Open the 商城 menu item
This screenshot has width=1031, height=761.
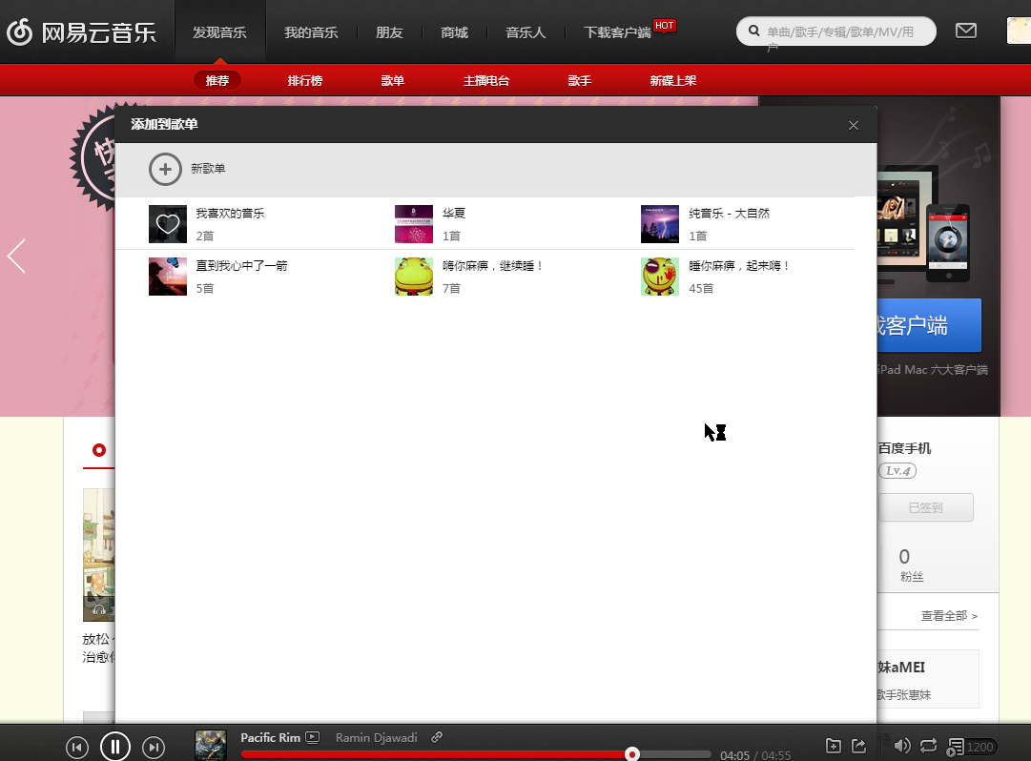click(454, 32)
